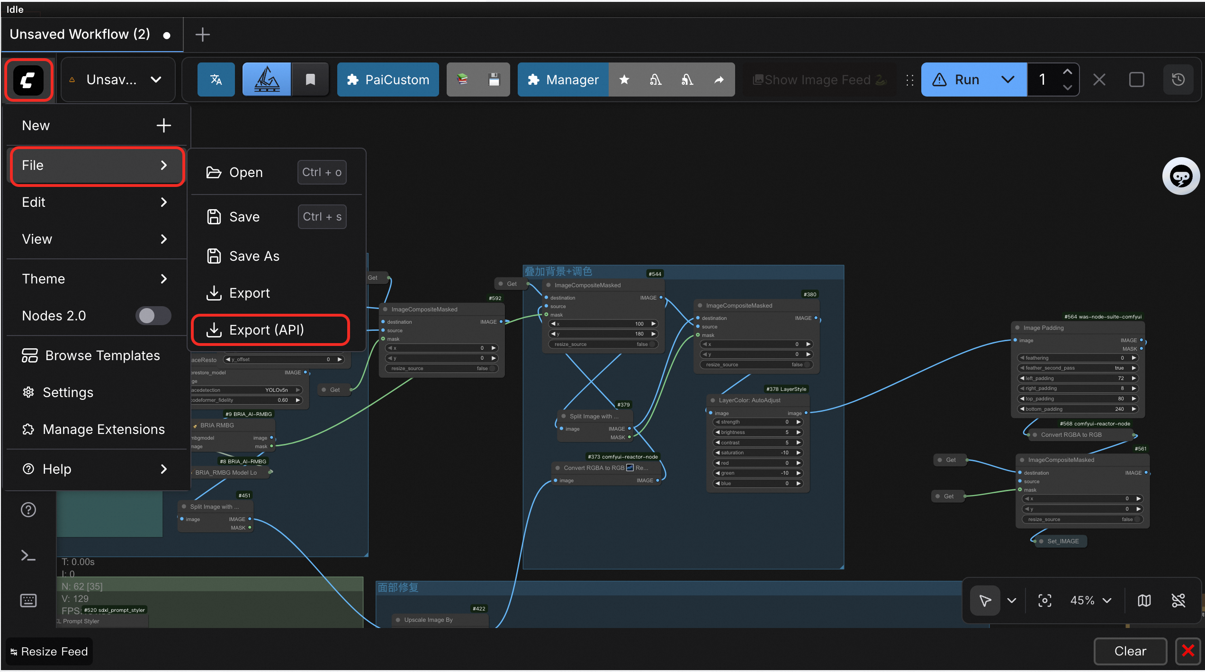Click the star icon beside Manager
This screenshot has height=672, width=1205.
pyautogui.click(x=624, y=80)
